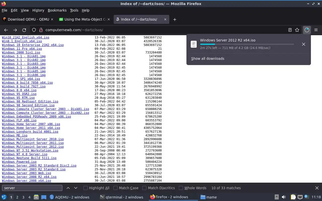Jump to previous find match
The image size is (322, 201).
(x=68, y=188)
